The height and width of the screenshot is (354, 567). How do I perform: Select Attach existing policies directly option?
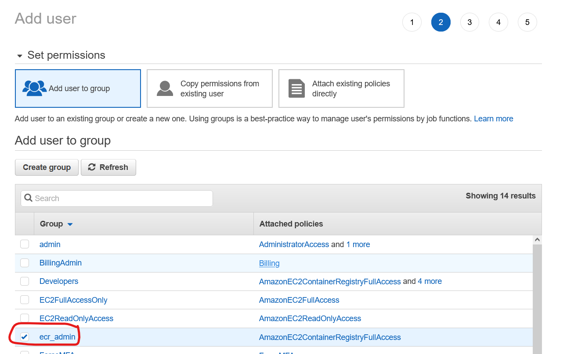341,88
